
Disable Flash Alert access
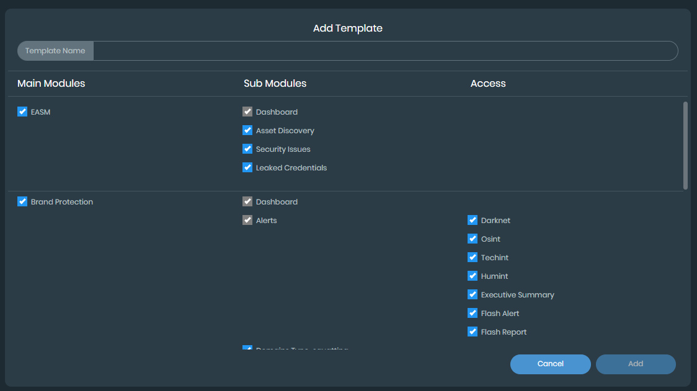pos(473,314)
